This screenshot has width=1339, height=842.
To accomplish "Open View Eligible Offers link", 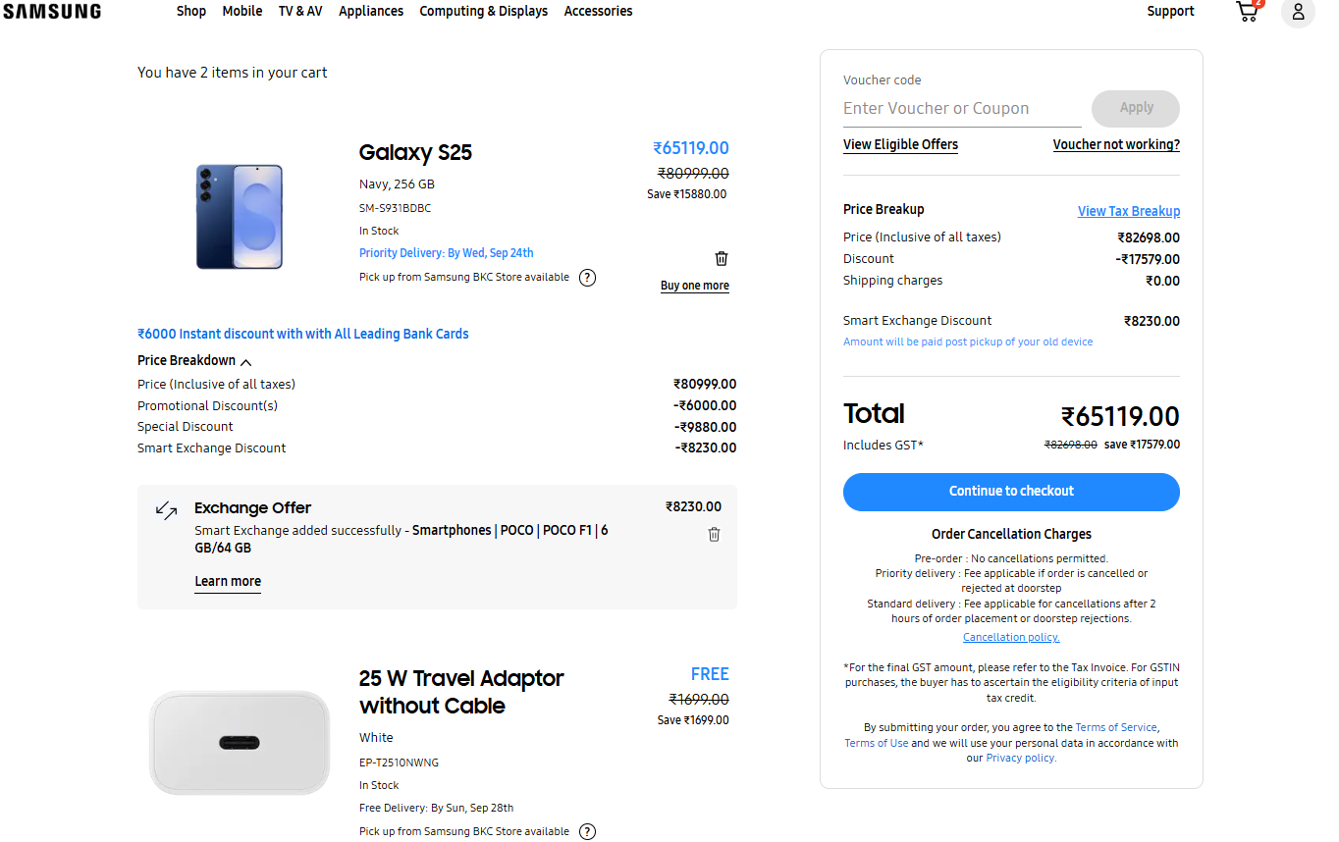I will [900, 145].
